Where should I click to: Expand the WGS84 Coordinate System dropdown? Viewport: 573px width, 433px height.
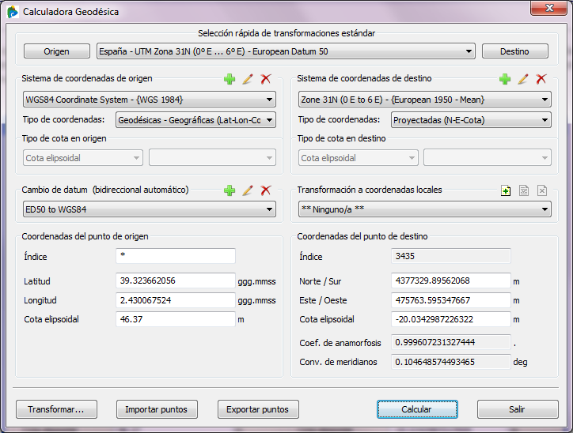pos(150,100)
